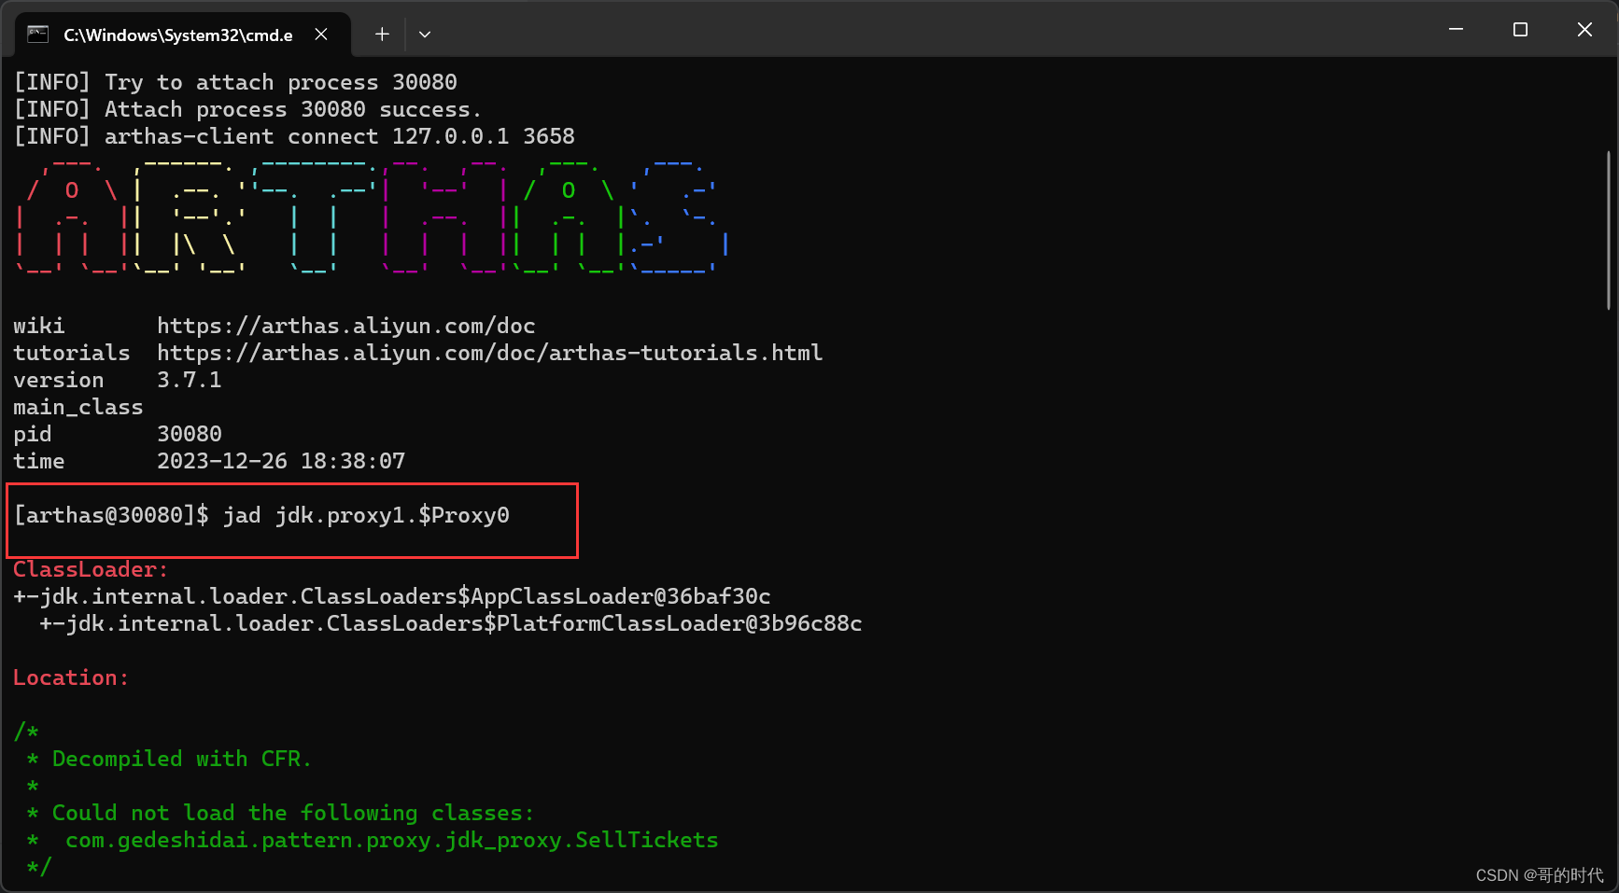Click the PlatformClassLoader@3b96c88c line
Screen dimensions: 1619x893
pos(450,623)
